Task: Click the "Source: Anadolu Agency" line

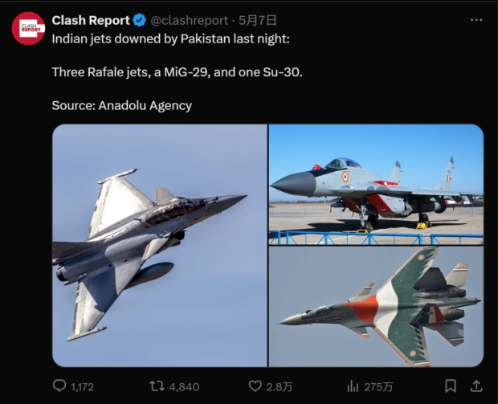Action: coord(121,105)
